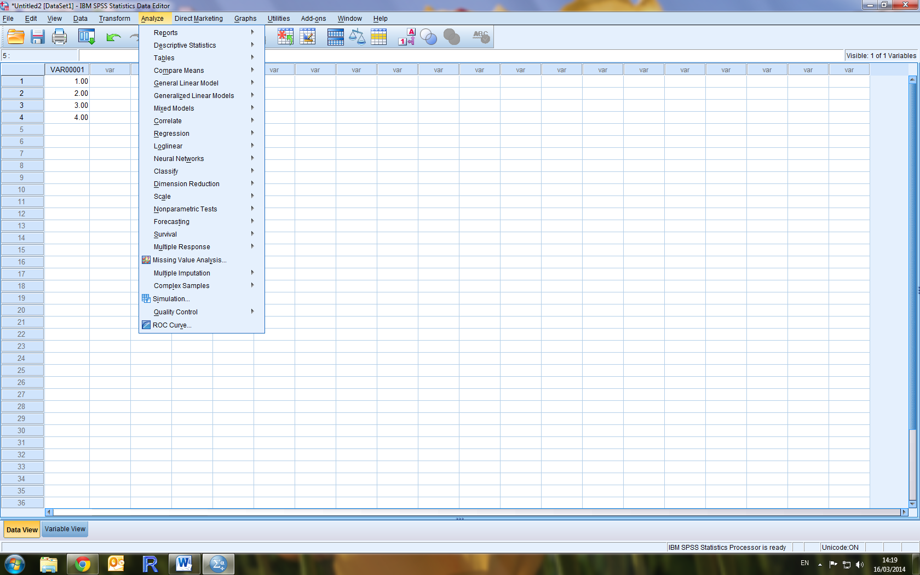
Task: Select the Data View tab
Action: 22,530
